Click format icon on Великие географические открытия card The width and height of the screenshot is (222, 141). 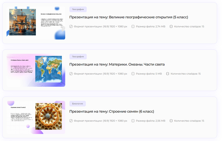point(71,27)
